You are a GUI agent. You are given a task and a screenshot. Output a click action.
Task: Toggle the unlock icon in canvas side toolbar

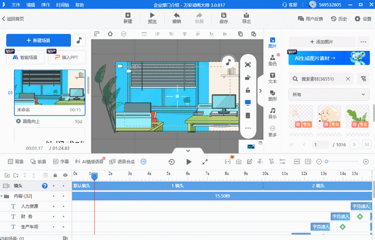[x=248, y=90]
